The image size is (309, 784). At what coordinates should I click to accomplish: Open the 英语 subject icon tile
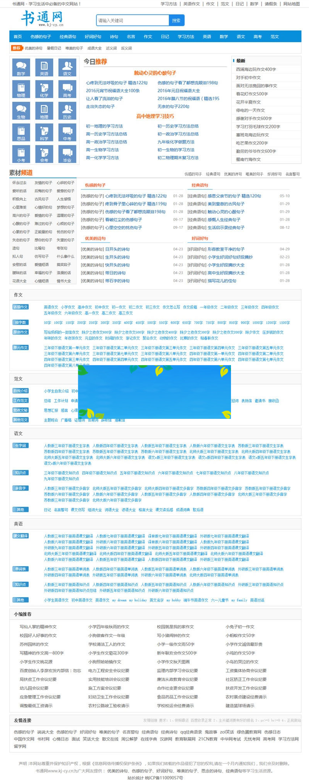pos(44,68)
